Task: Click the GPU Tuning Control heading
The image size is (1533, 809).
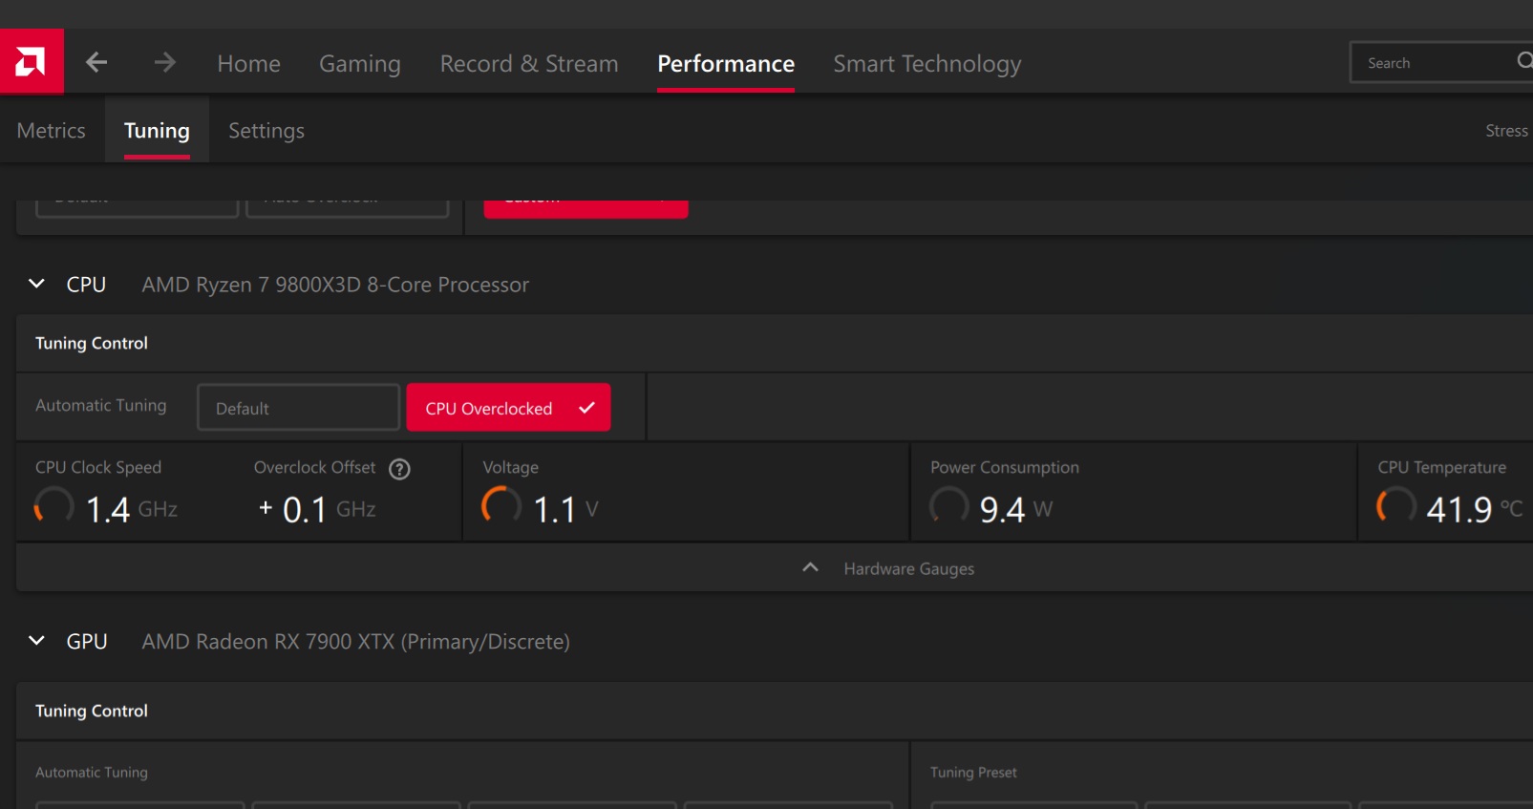Action: click(x=92, y=711)
